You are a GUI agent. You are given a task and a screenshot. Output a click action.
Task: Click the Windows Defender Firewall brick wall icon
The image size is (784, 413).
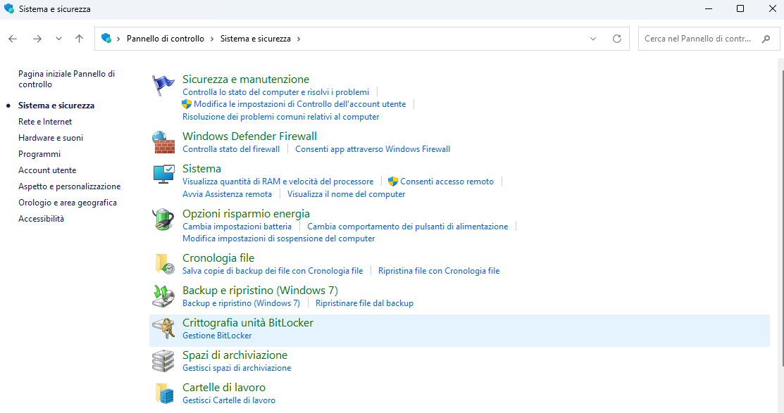163,142
